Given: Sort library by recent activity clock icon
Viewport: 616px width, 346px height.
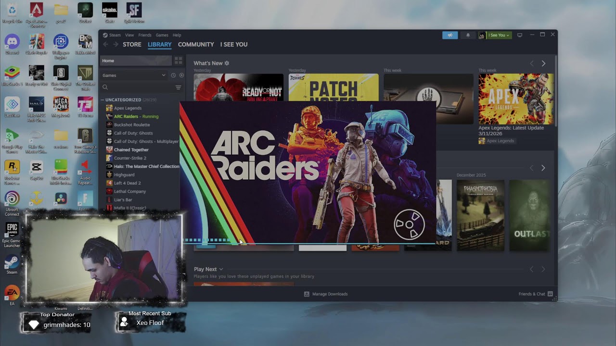Looking at the screenshot, I should pyautogui.click(x=173, y=75).
